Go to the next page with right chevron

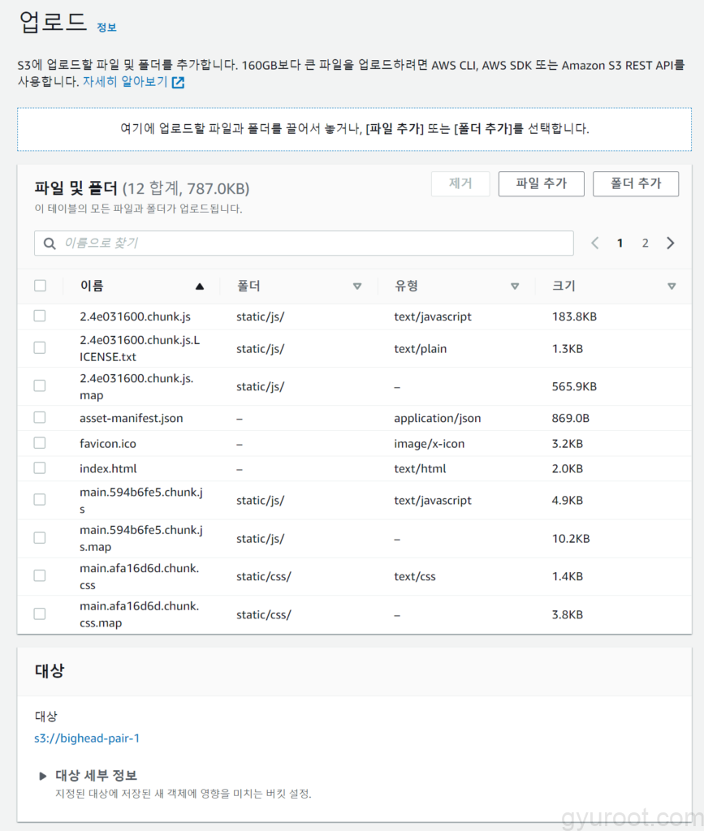click(670, 243)
